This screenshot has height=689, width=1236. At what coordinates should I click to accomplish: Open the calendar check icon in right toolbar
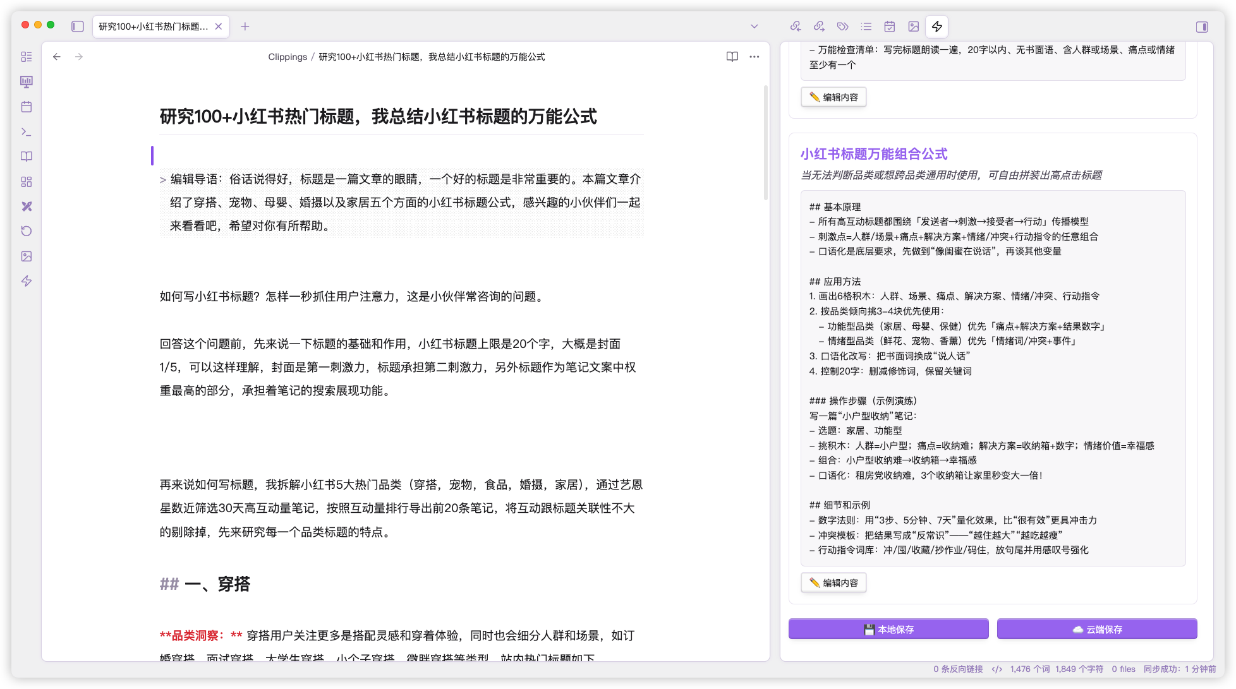(890, 27)
